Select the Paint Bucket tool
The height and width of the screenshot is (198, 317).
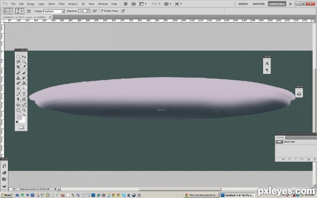point(24,83)
